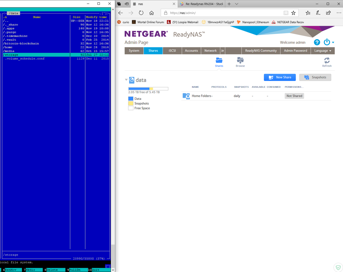Click the blue Data legend swatch
Image resolution: width=343 pixels, height=272 pixels.
point(131,99)
